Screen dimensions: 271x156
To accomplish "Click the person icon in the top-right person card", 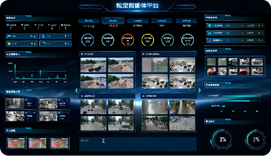I will click(x=59, y=100).
